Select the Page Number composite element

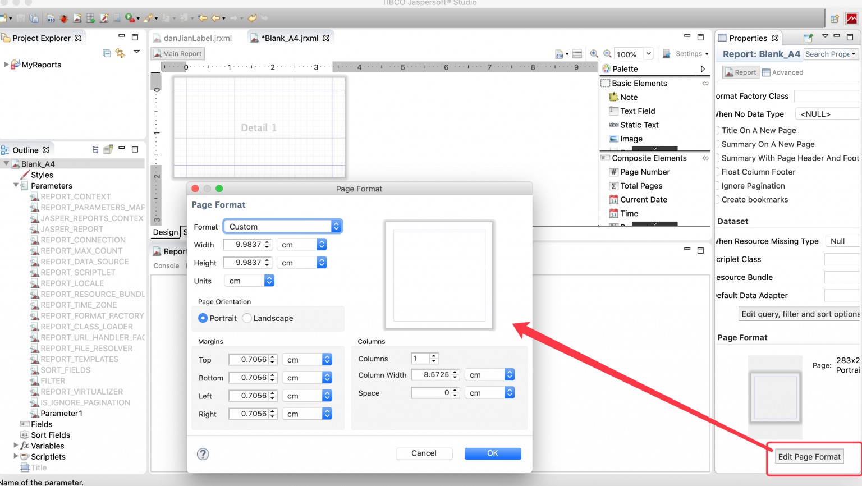644,172
